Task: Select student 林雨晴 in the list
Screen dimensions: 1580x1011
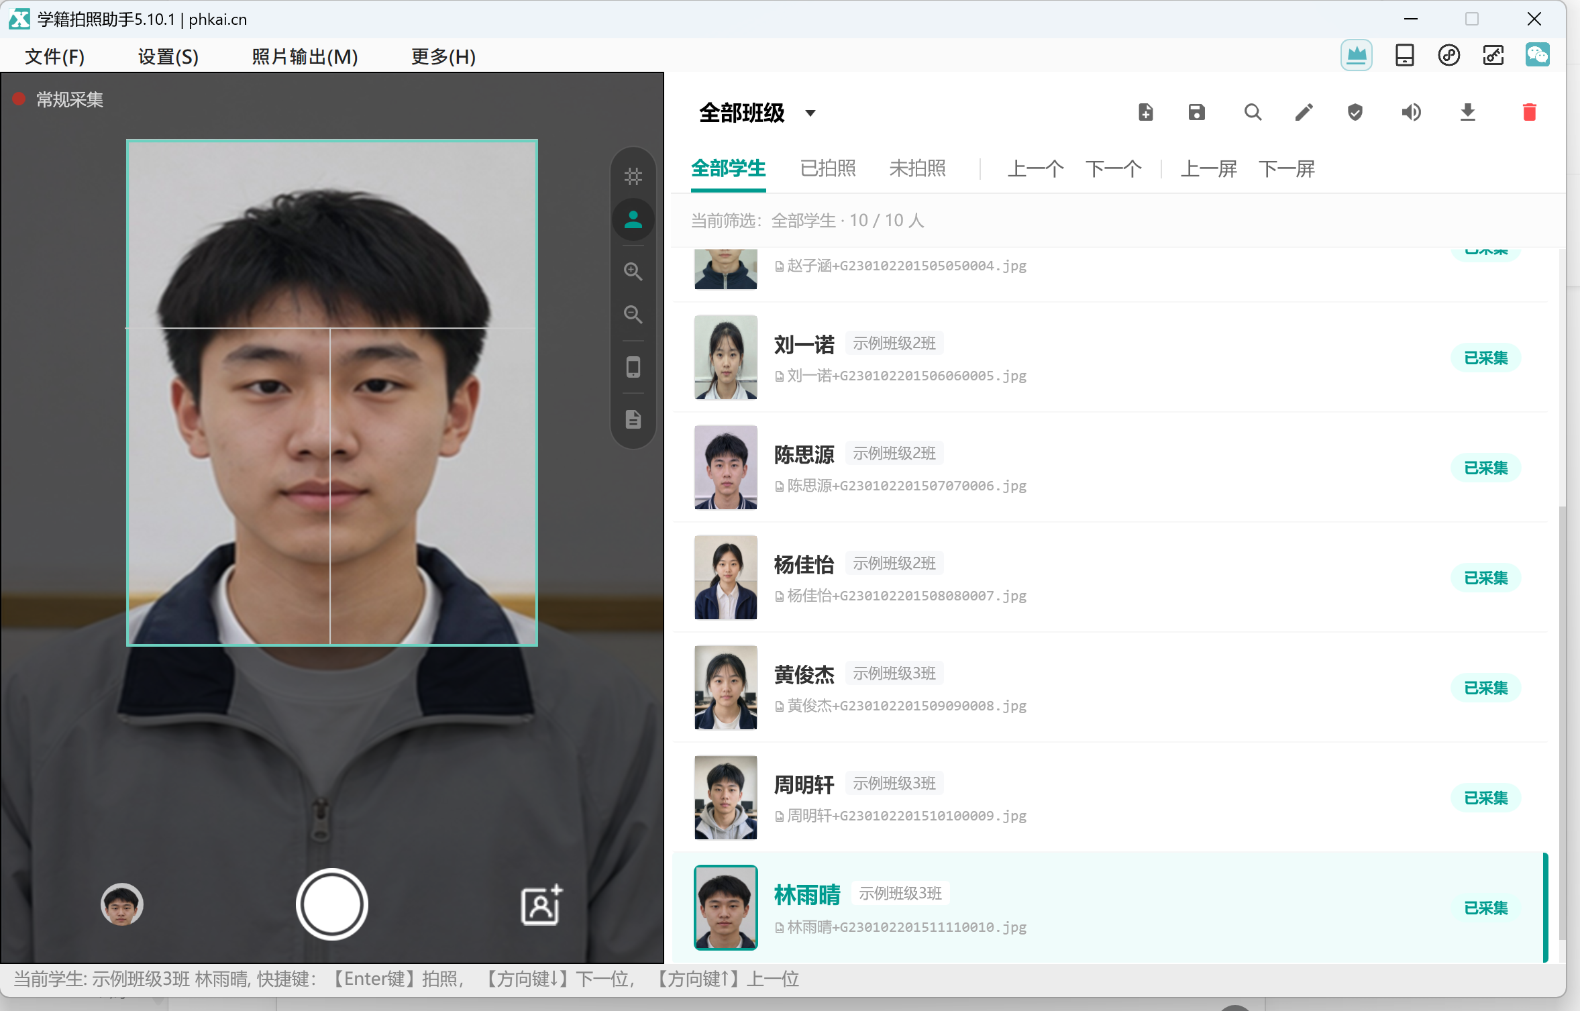Action: (x=1110, y=908)
